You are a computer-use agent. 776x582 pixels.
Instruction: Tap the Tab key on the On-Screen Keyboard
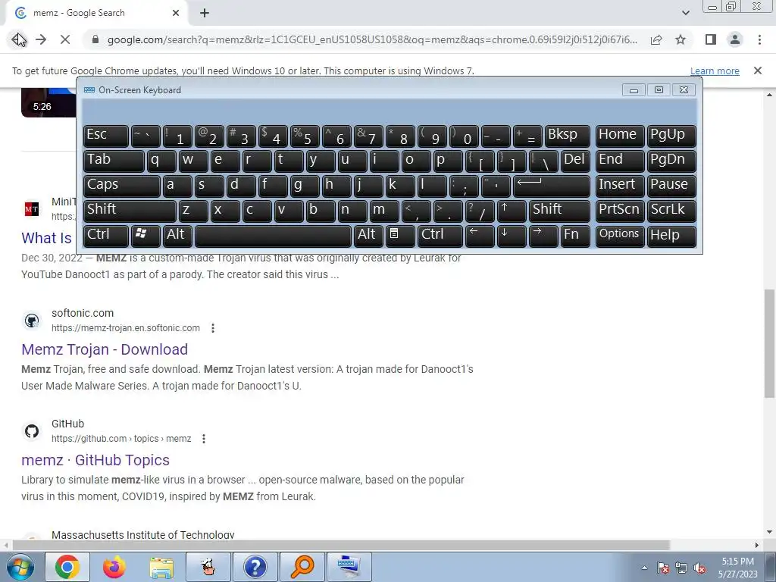(x=114, y=161)
